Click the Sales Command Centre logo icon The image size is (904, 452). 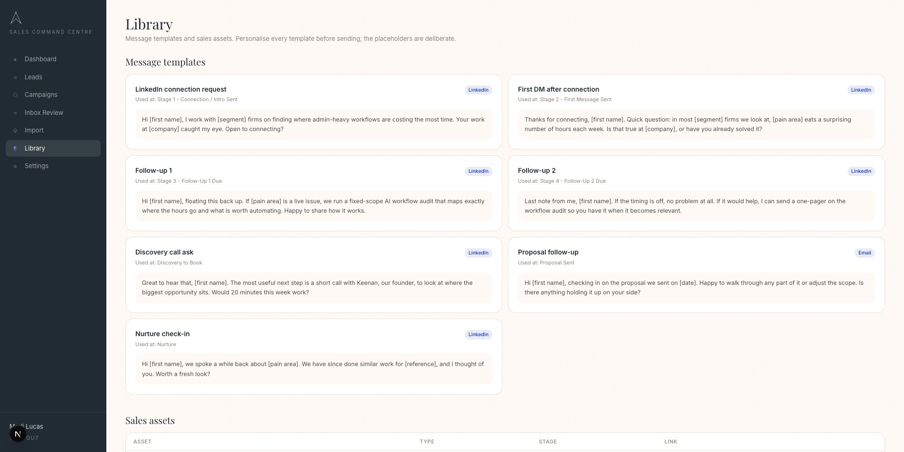click(16, 18)
